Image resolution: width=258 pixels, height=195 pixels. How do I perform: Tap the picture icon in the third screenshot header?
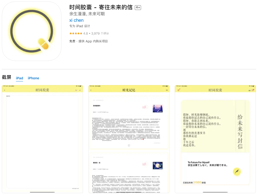[249, 90]
